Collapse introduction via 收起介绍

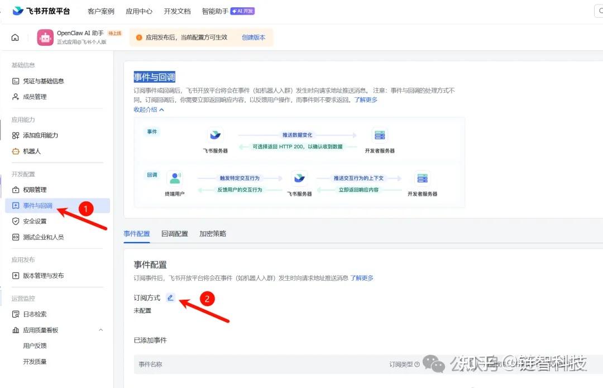(x=149, y=110)
